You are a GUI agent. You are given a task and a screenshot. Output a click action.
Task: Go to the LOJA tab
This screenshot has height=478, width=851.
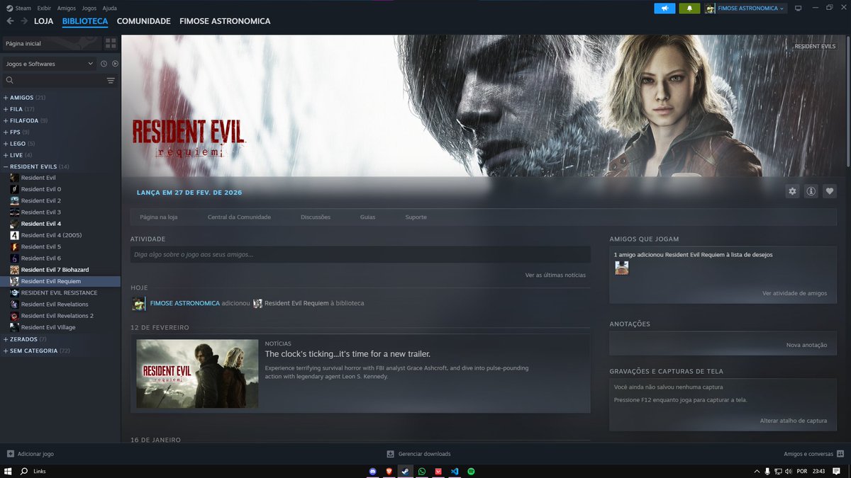(44, 21)
